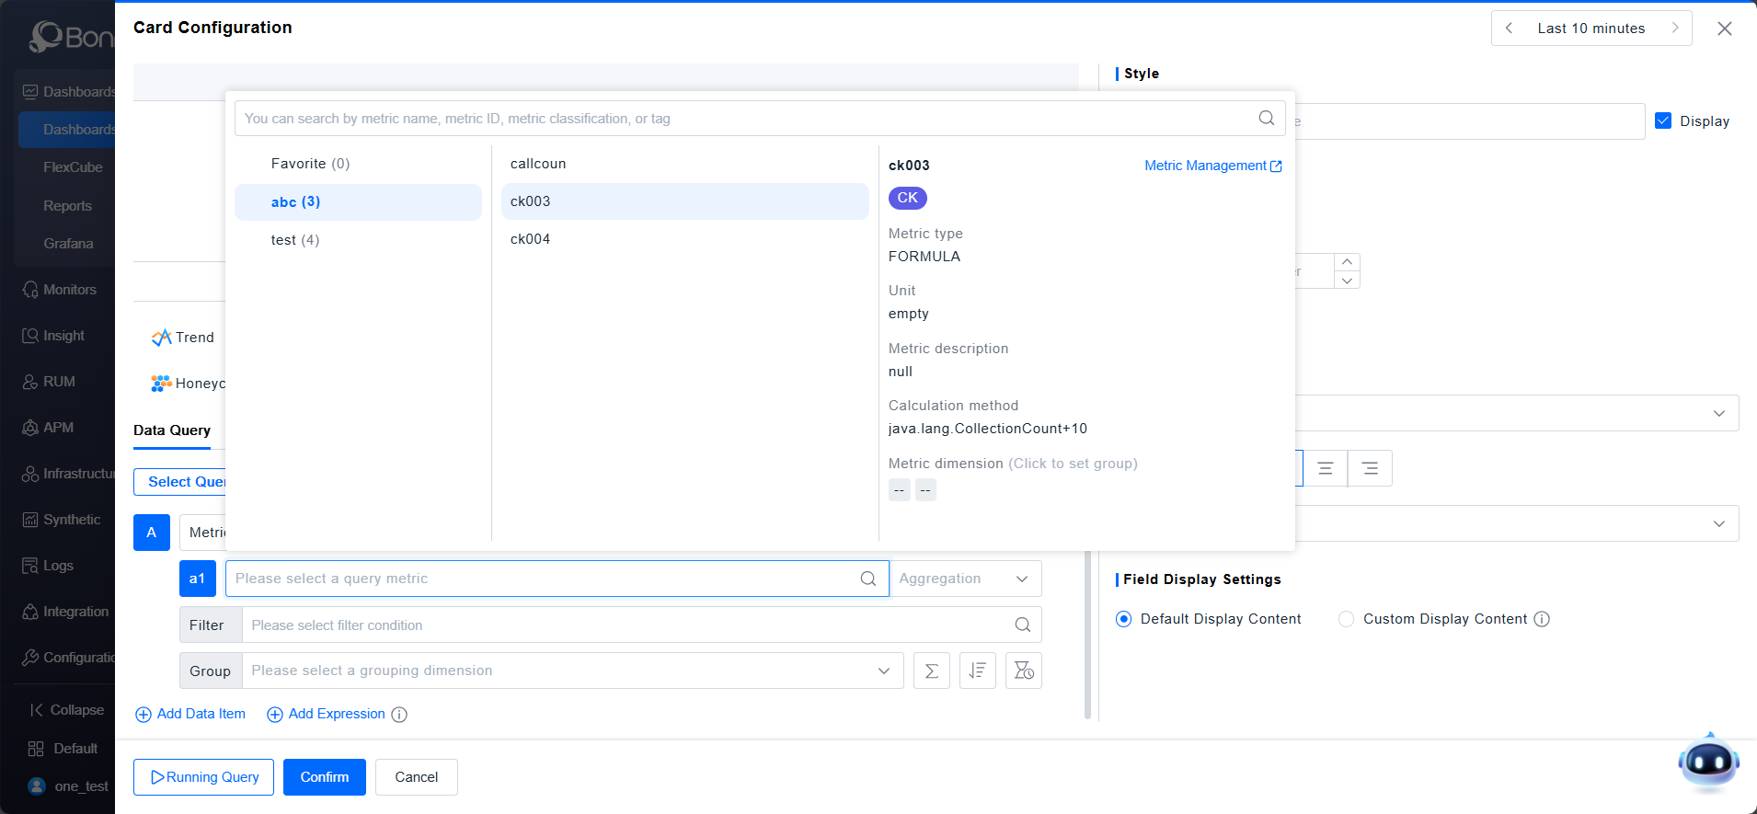The height and width of the screenshot is (814, 1757).
Task: Click the center align icon
Action: (x=1325, y=468)
